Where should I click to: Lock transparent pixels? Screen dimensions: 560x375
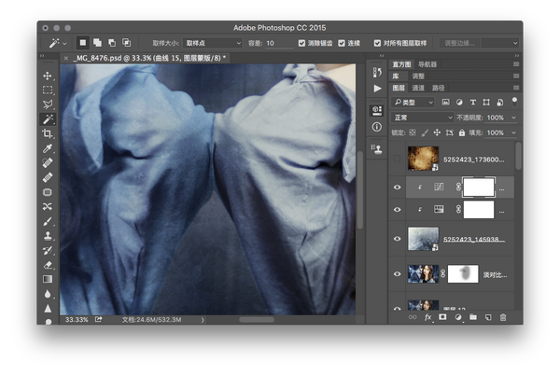click(x=413, y=132)
